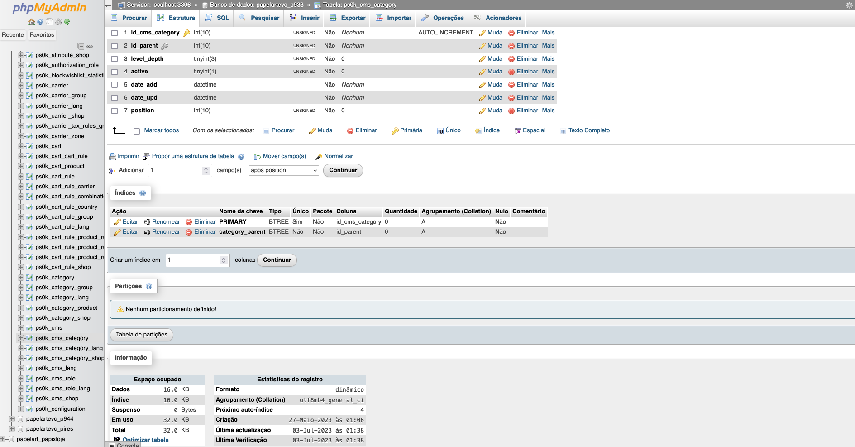Check the active column checkbox
Screen dimensions: 855x447
pos(115,72)
